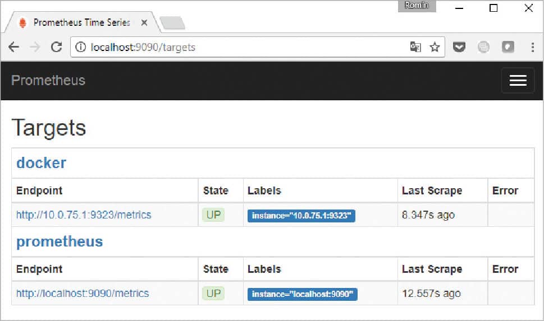The height and width of the screenshot is (321, 544).
Task: Click the white square extension icon
Action: click(508, 48)
